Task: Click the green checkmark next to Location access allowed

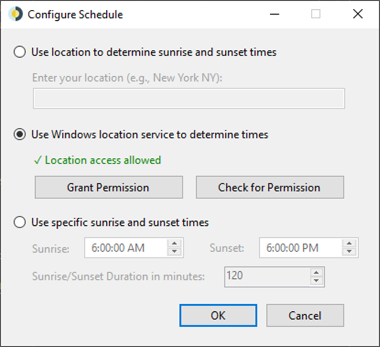Action: tap(39, 160)
